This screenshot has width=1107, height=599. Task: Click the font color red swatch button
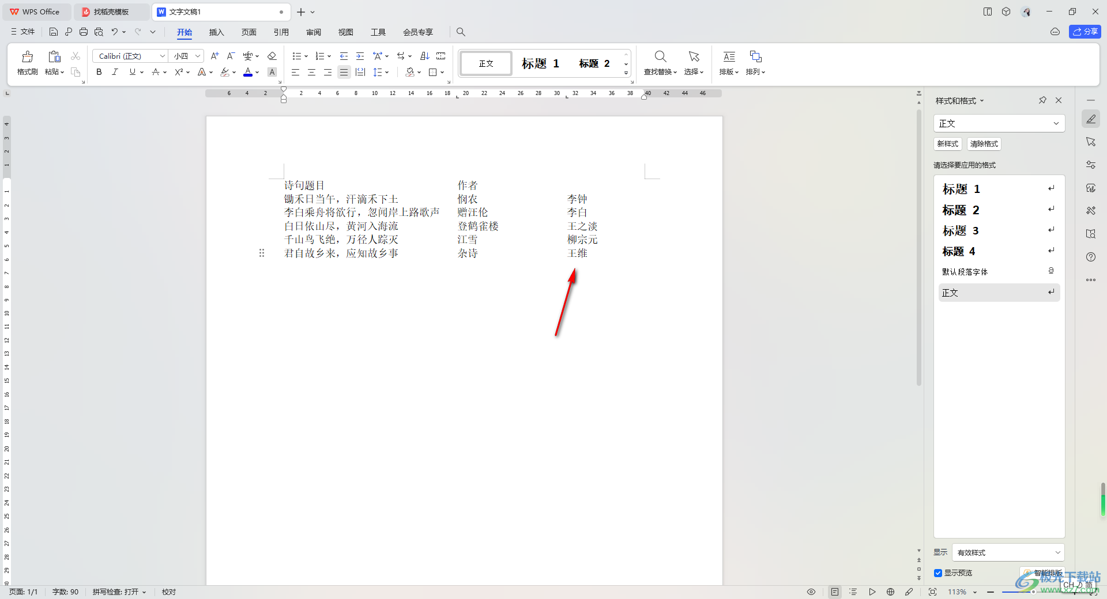coord(248,72)
